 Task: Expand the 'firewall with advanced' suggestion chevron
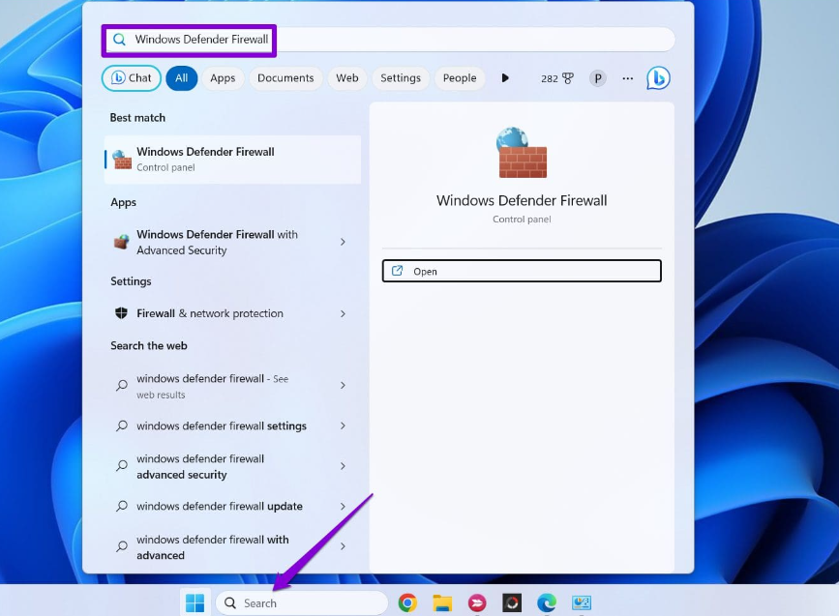pos(343,546)
